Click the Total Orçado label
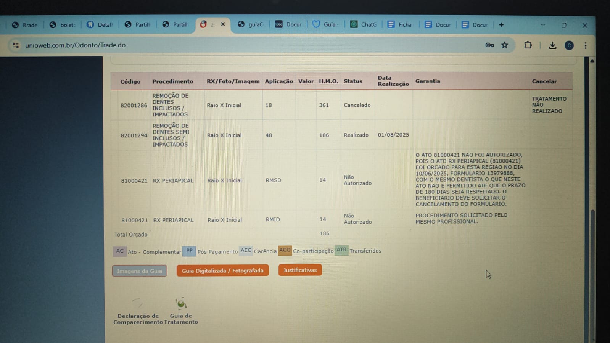This screenshot has width=610, height=343. pos(131,235)
